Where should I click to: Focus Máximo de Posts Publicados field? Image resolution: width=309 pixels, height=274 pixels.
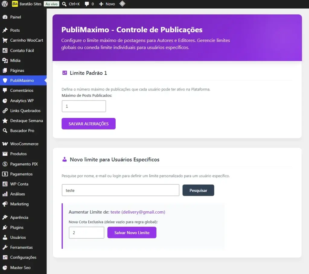coord(84,106)
